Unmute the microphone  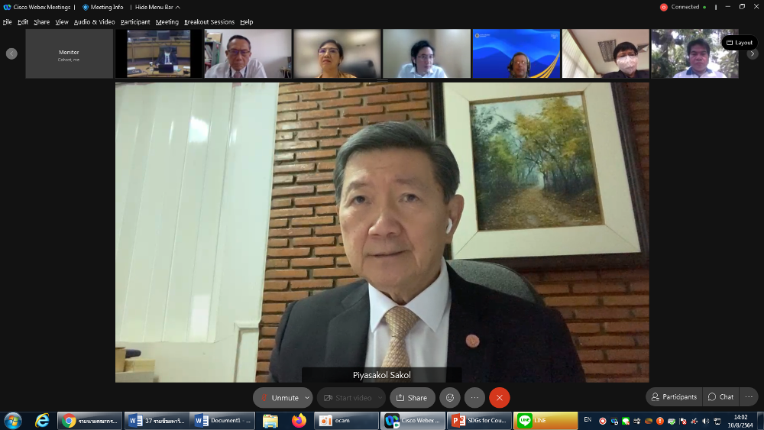click(279, 397)
